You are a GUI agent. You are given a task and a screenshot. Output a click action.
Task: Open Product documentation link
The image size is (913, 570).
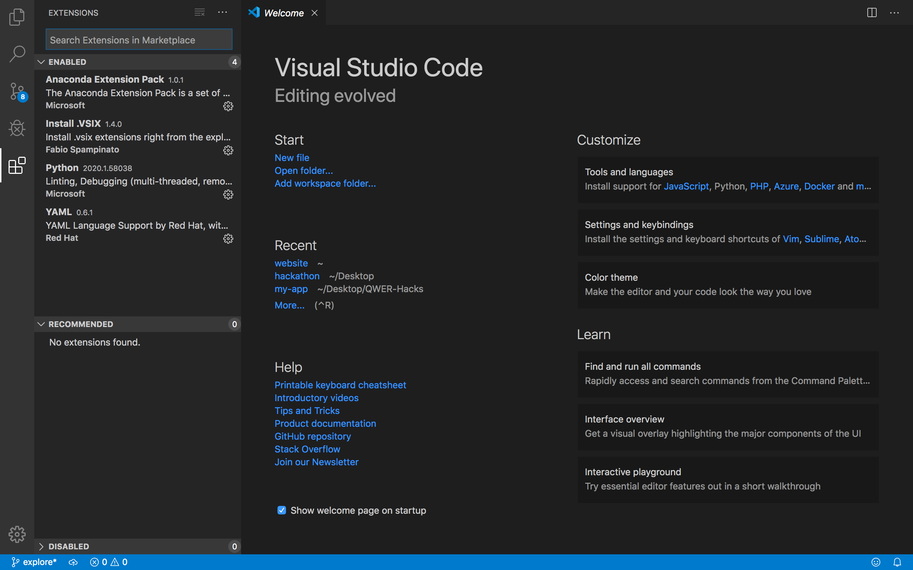pos(325,423)
